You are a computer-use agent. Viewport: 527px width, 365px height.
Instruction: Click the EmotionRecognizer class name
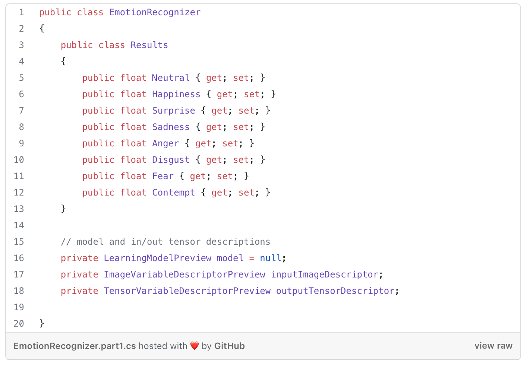click(x=155, y=12)
